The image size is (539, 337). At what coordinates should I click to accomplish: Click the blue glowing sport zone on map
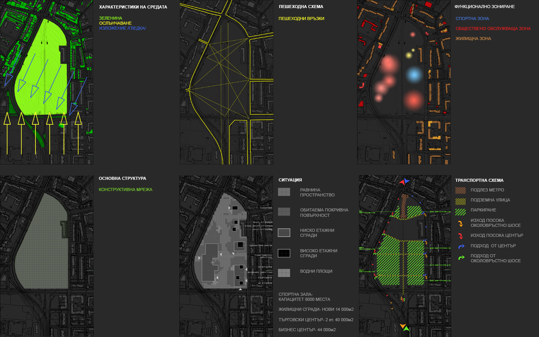414,74
